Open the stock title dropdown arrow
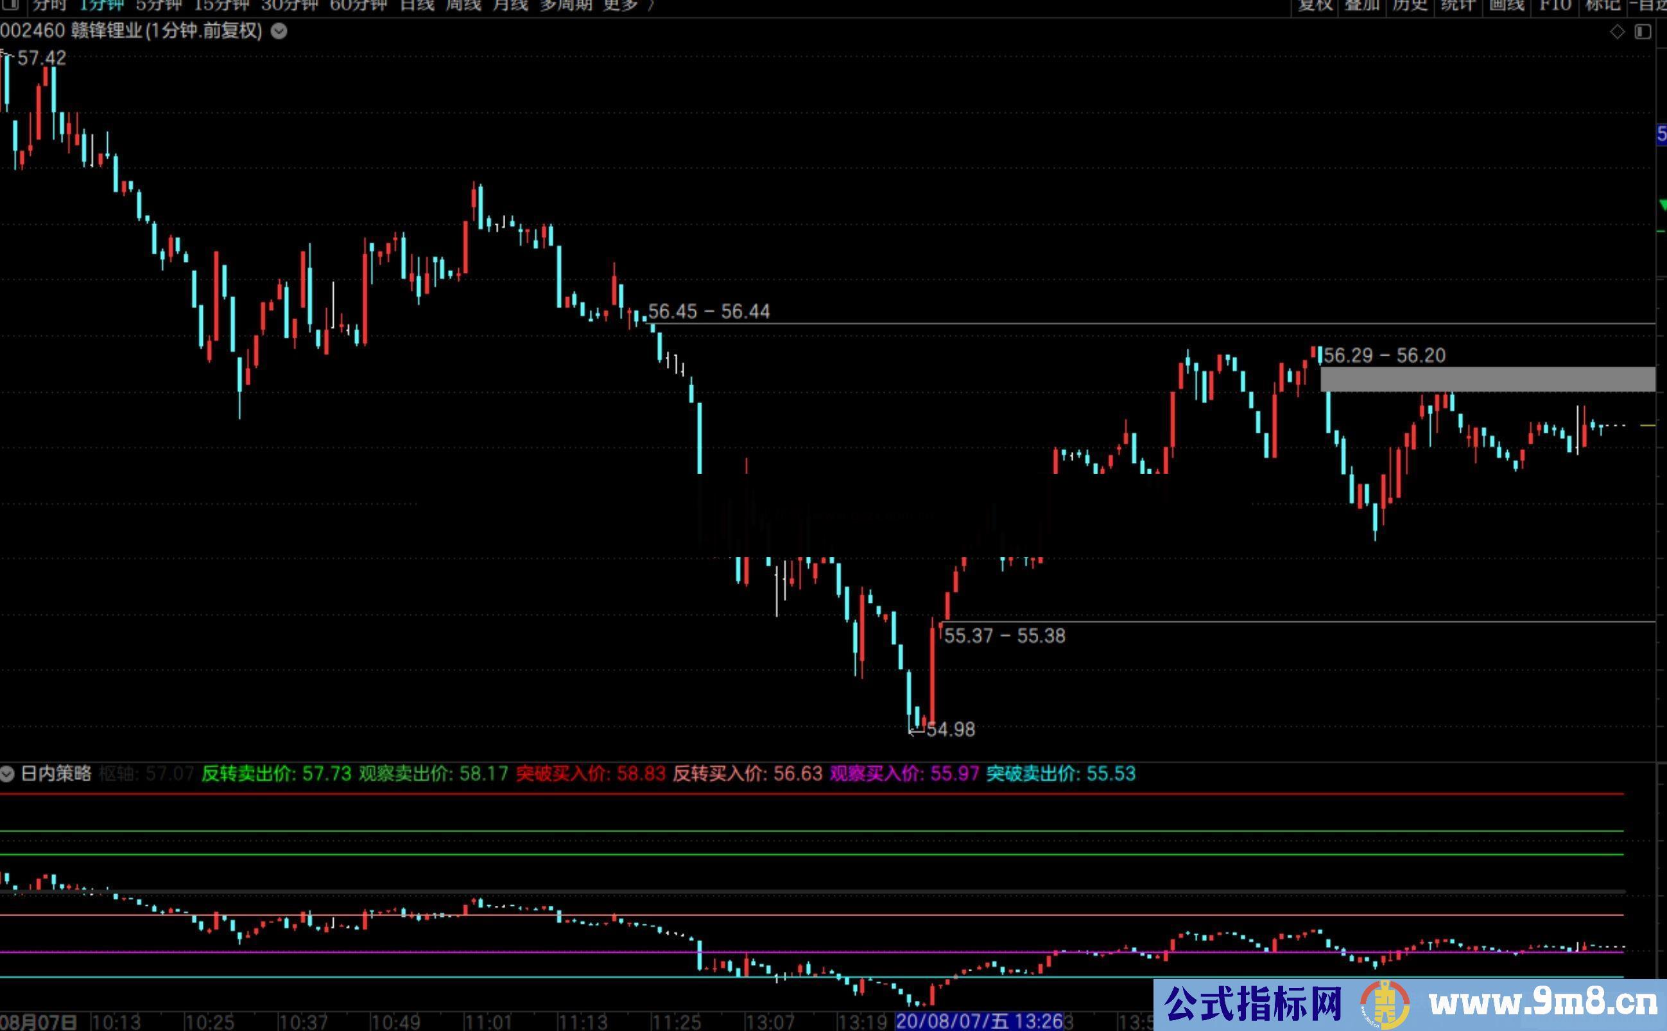1667x1031 pixels. point(279,31)
